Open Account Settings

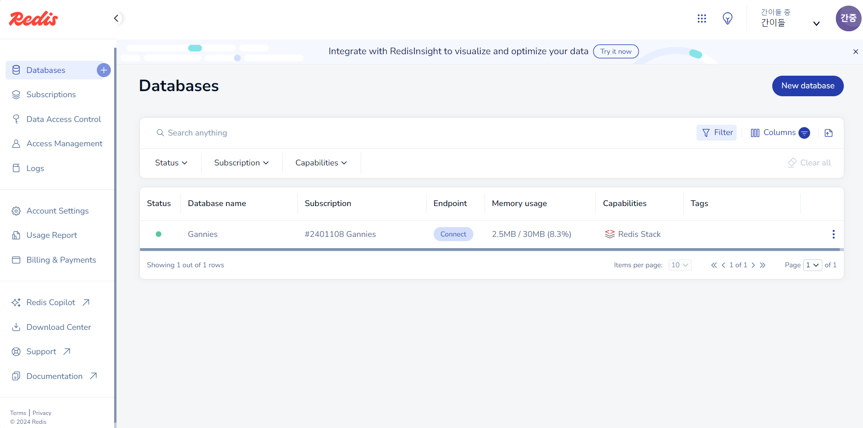click(x=57, y=211)
